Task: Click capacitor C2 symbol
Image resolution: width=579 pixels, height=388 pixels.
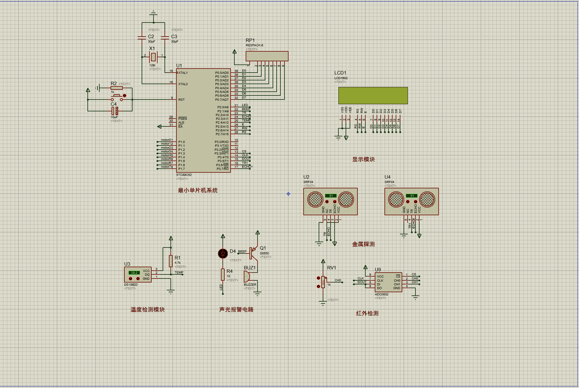Action: coord(142,38)
